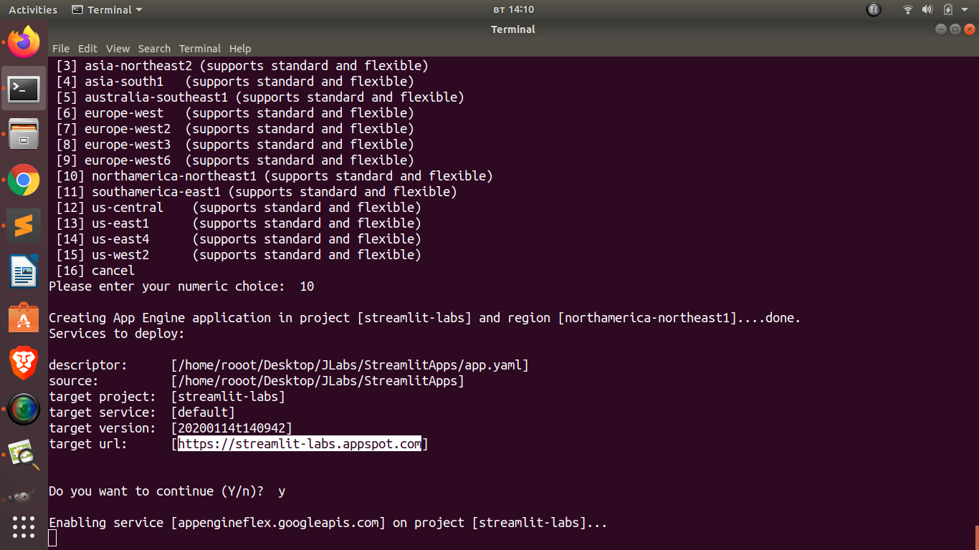Launch LibreOffice Writer from the dock
Image resolution: width=979 pixels, height=550 pixels.
tap(24, 272)
